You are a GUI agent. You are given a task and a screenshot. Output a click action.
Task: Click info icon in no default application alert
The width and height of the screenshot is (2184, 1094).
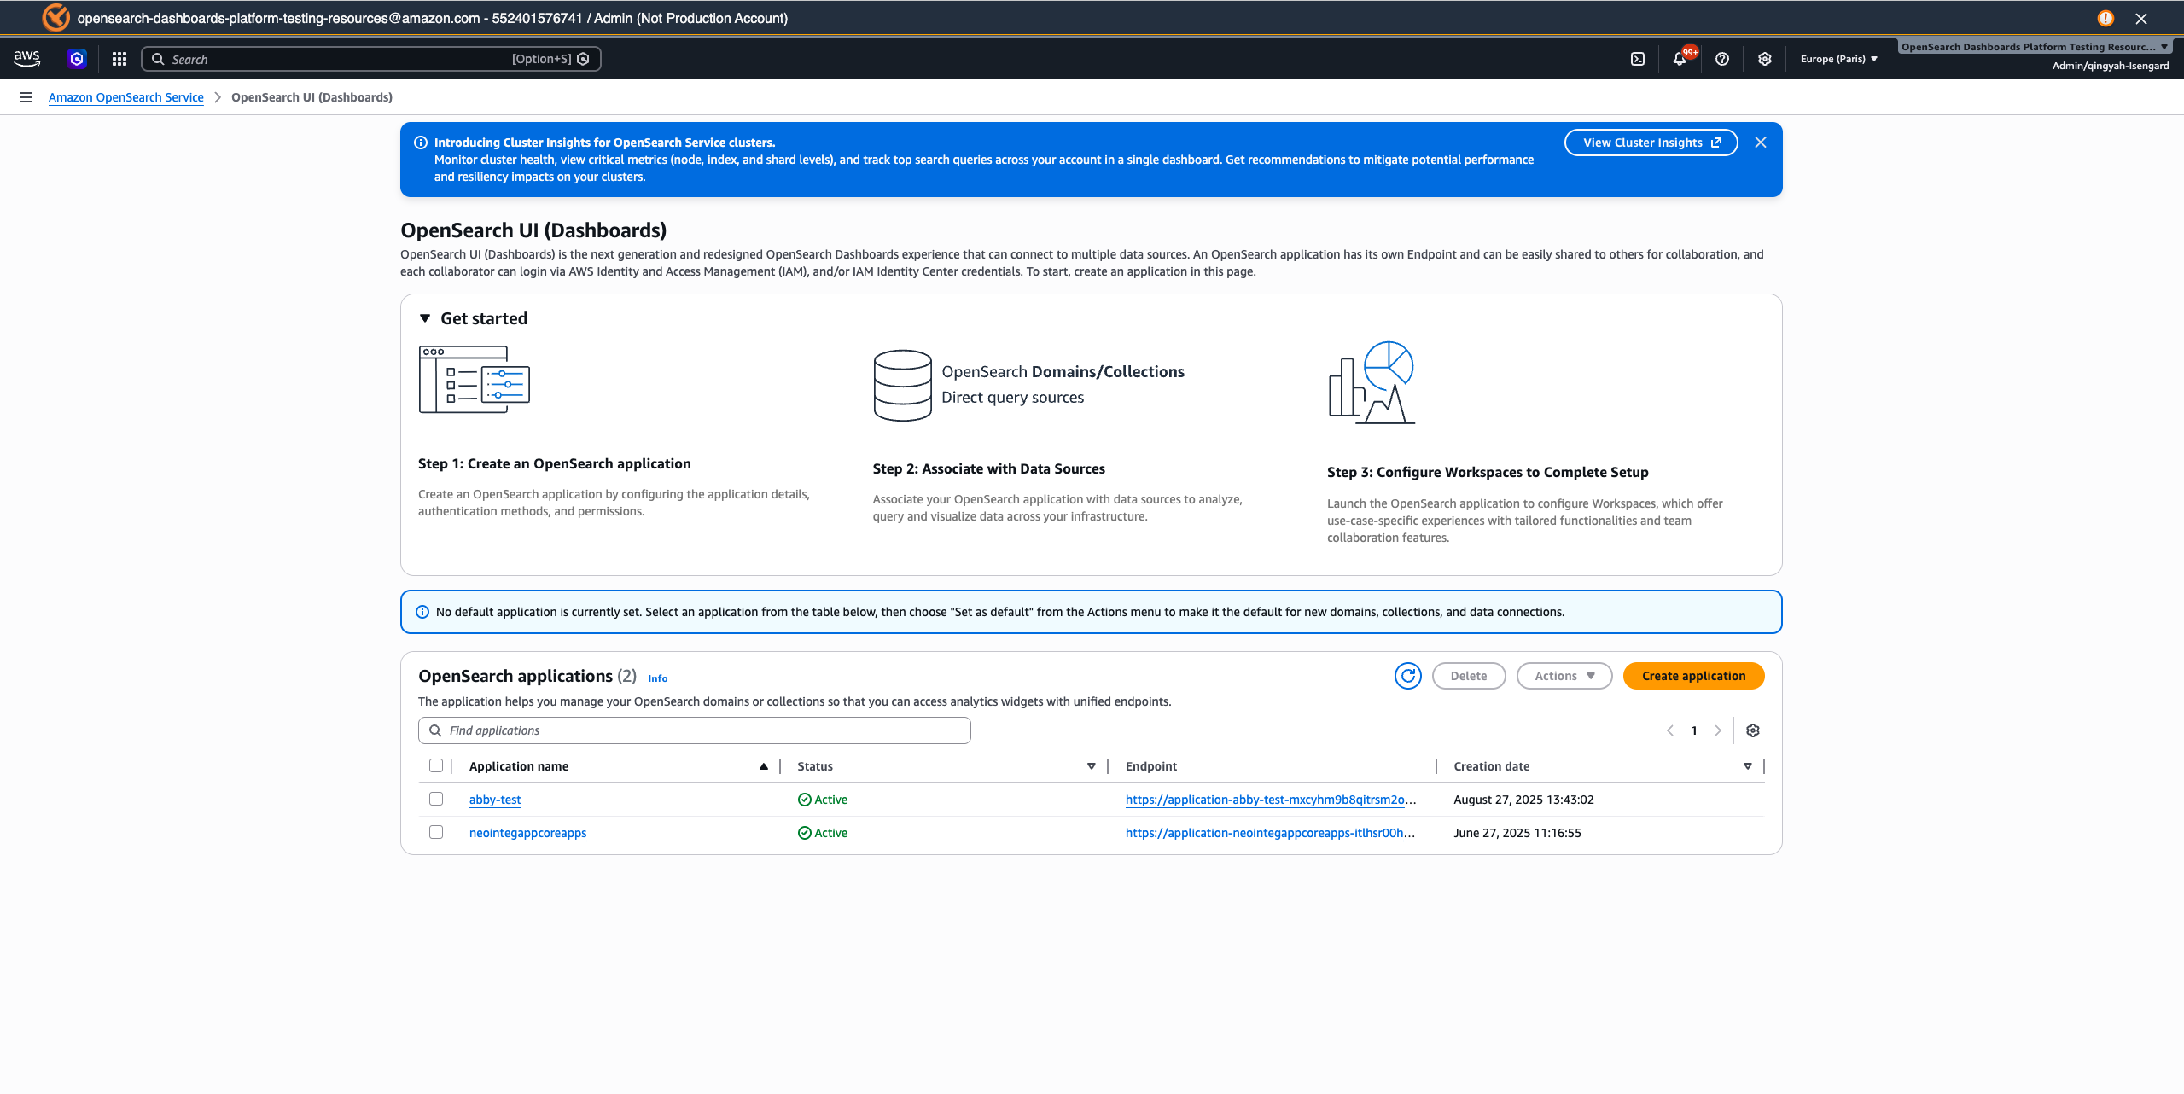pos(422,612)
